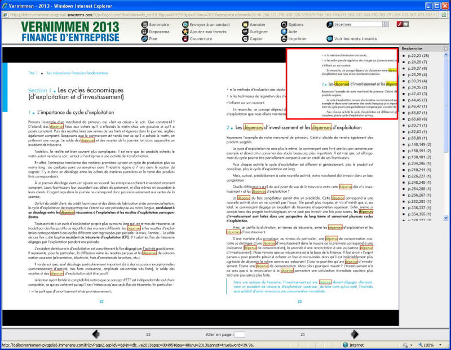Click Imprimer to print pages
Image resolution: width=451 pixels, height=350 pixels.
pyautogui.click(x=294, y=38)
